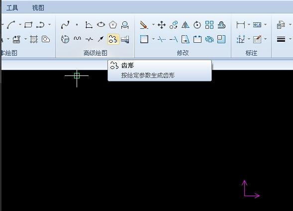Screen dimensions: 293x211
Task: Select the Scale tool
Action: 221,39
